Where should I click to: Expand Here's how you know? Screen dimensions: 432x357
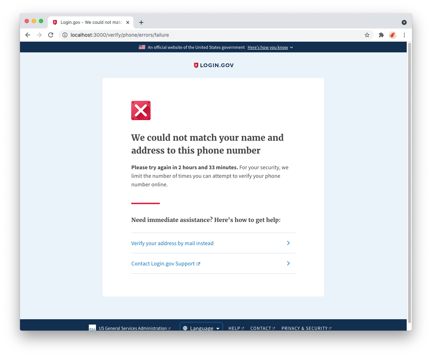tap(270, 47)
